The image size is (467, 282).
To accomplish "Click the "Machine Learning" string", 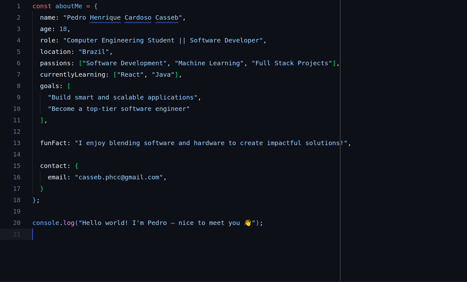I will point(209,63).
